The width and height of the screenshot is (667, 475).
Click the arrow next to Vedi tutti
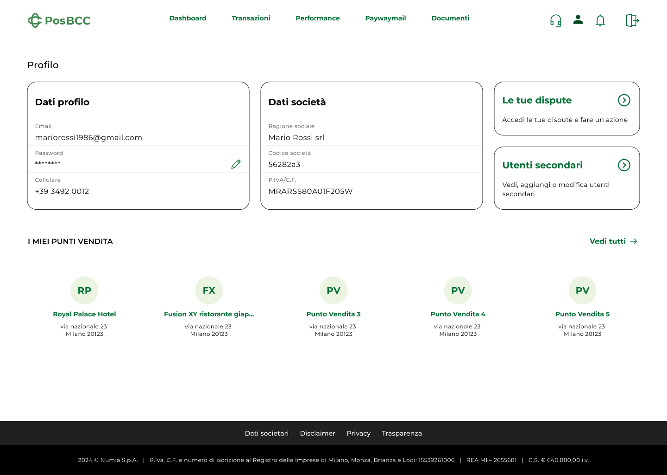point(634,241)
